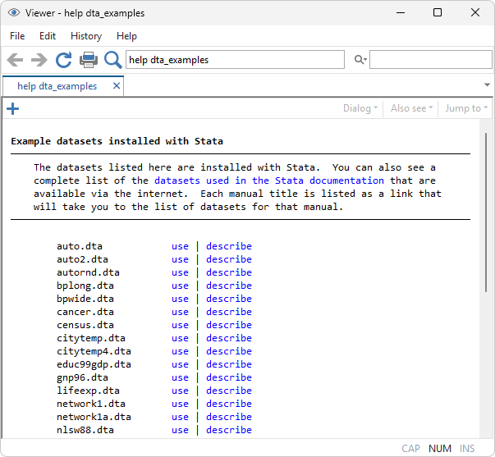Focus the help command address field
The image size is (495, 457).
[234, 60]
